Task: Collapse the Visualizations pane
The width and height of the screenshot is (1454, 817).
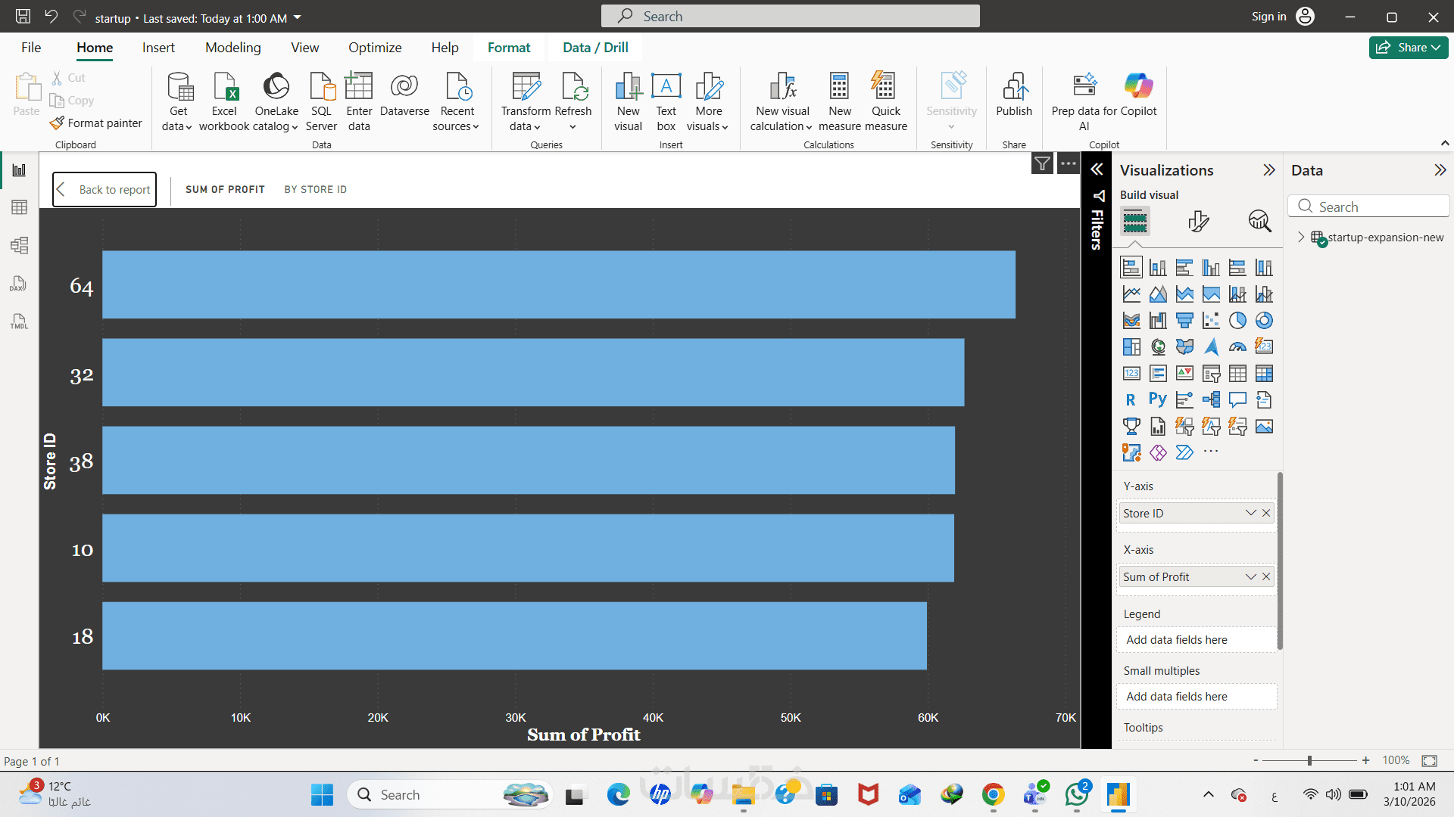Action: coord(1269,170)
